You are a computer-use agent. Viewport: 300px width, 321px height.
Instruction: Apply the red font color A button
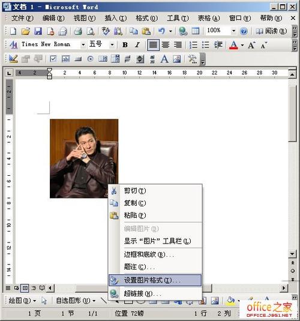point(233,45)
